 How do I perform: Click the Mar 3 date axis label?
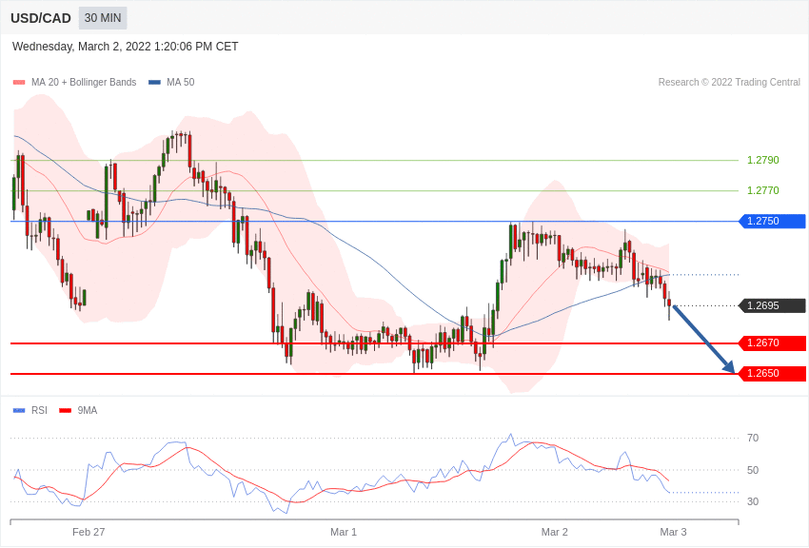pos(673,532)
